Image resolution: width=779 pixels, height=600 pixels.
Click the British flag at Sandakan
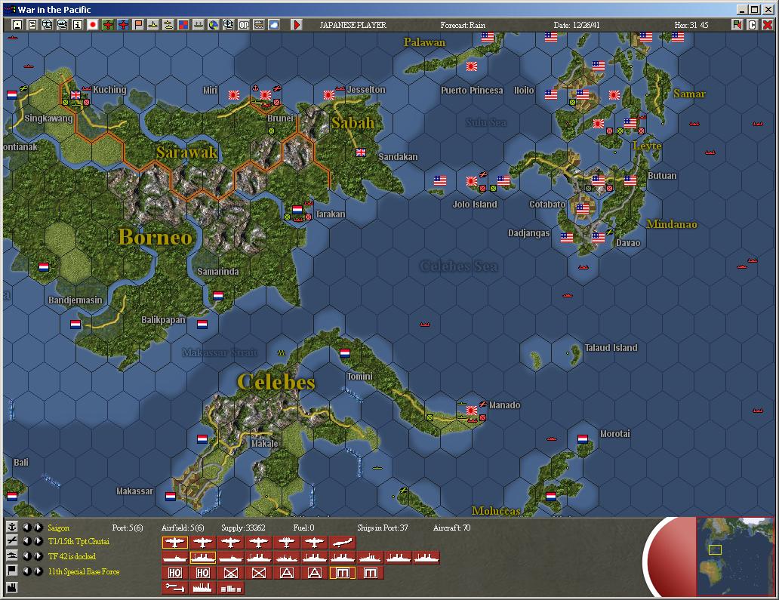(361, 152)
